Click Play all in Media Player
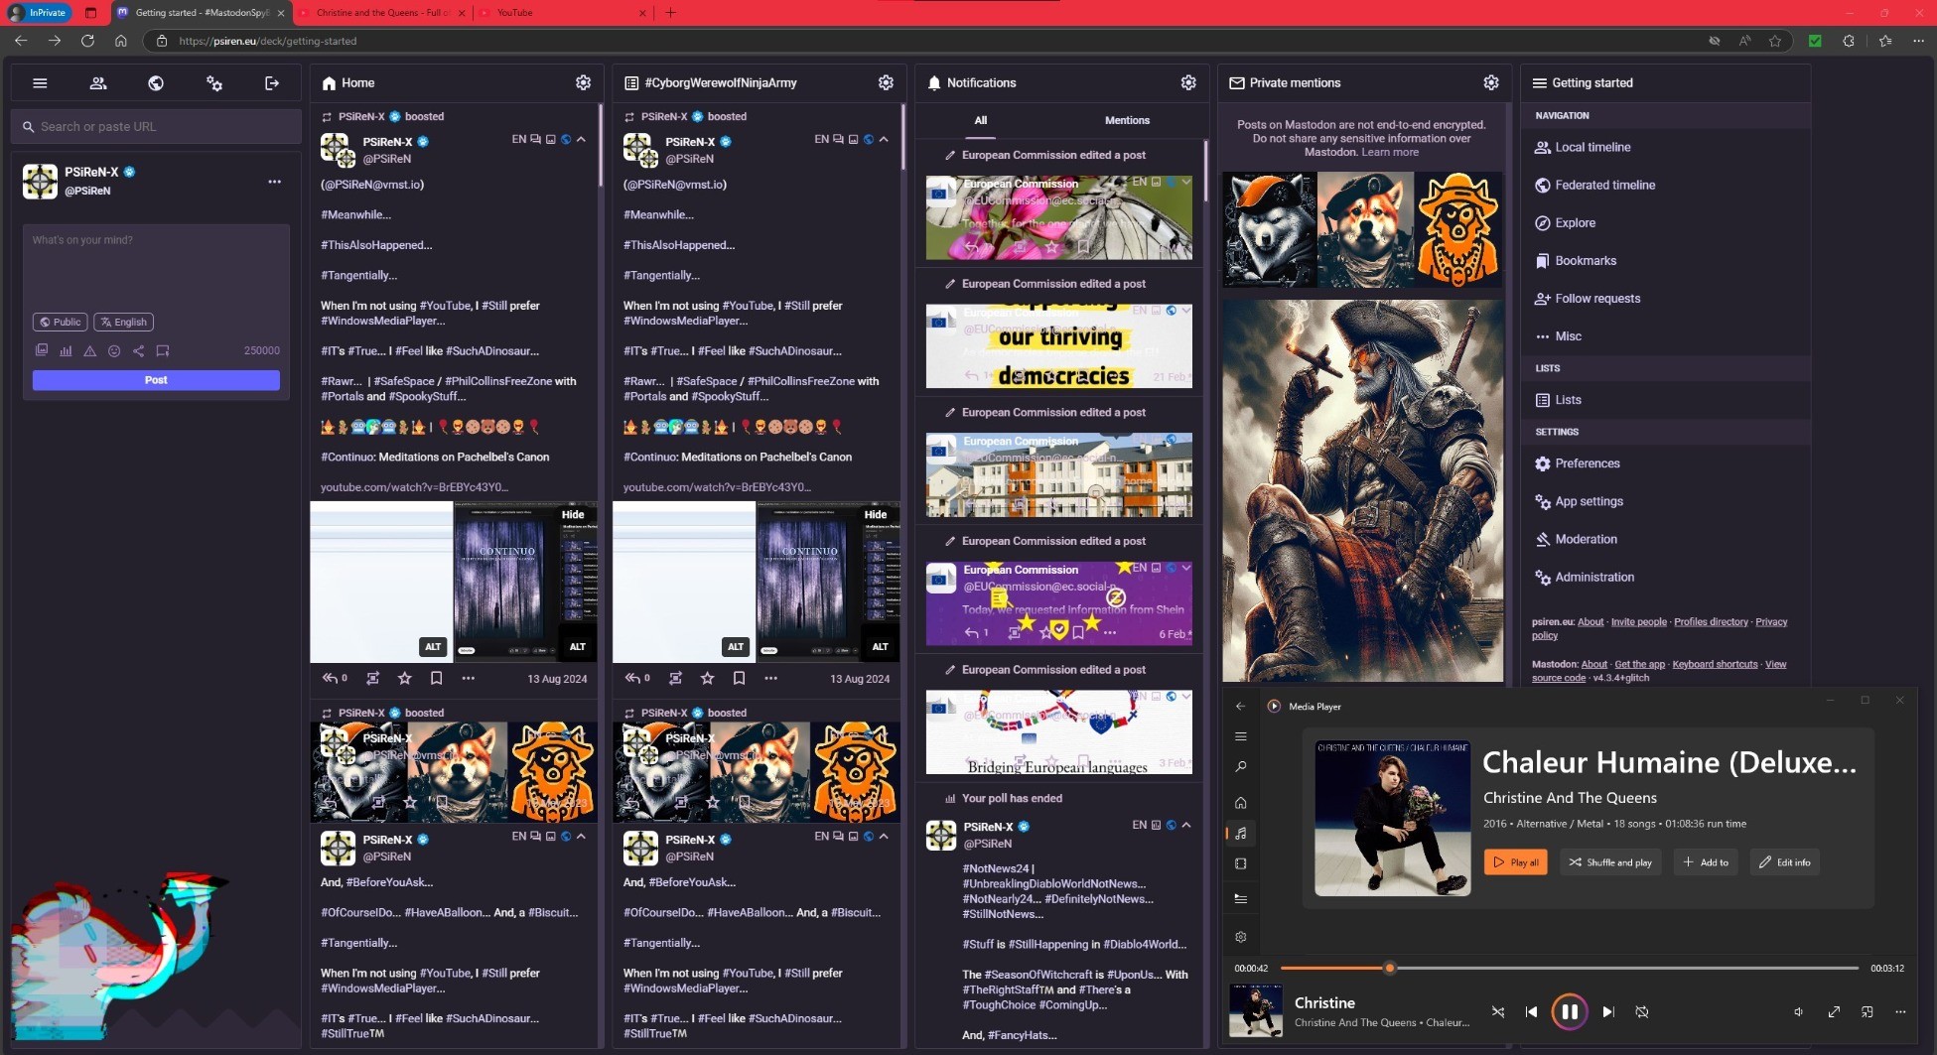 point(1516,862)
